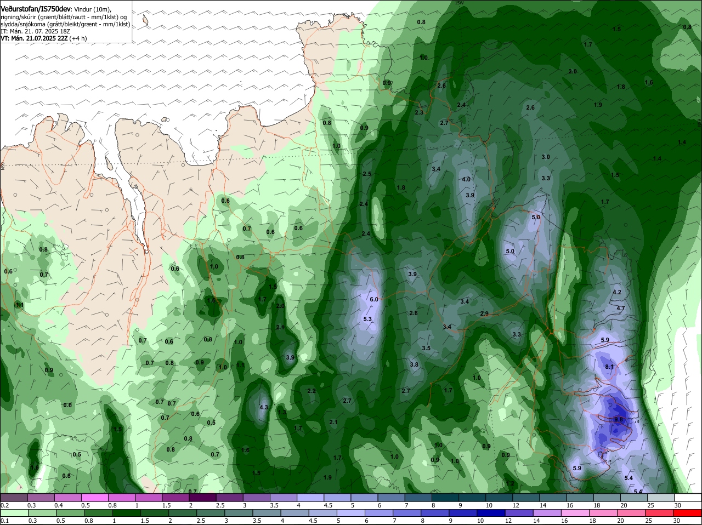Click the 15W longitude label at top
Screen dimensions: 702x525
tap(459, 3)
